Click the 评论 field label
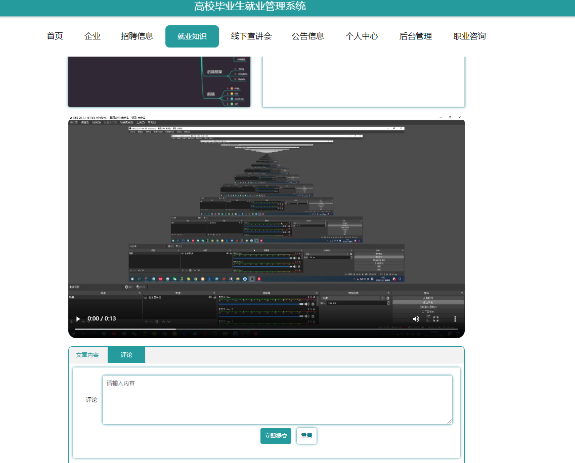Image resolution: width=575 pixels, height=463 pixels. pyautogui.click(x=92, y=400)
